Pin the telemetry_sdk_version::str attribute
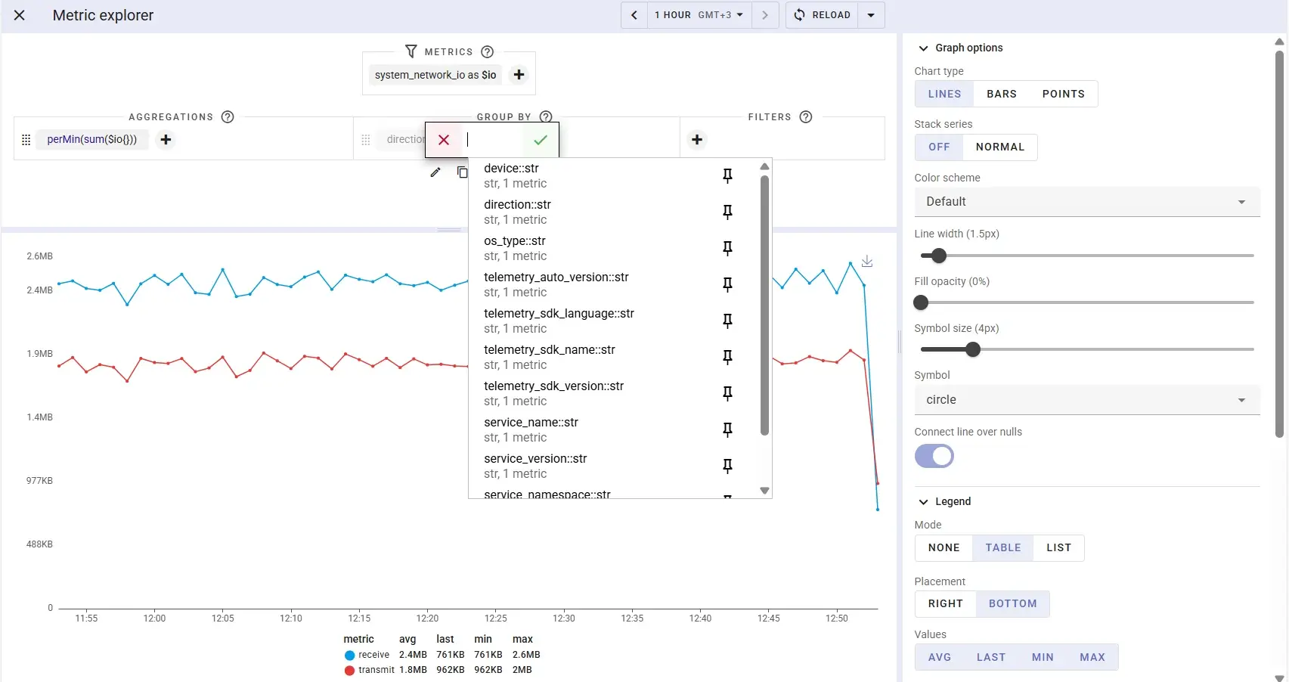This screenshot has width=1289, height=682. (x=727, y=393)
